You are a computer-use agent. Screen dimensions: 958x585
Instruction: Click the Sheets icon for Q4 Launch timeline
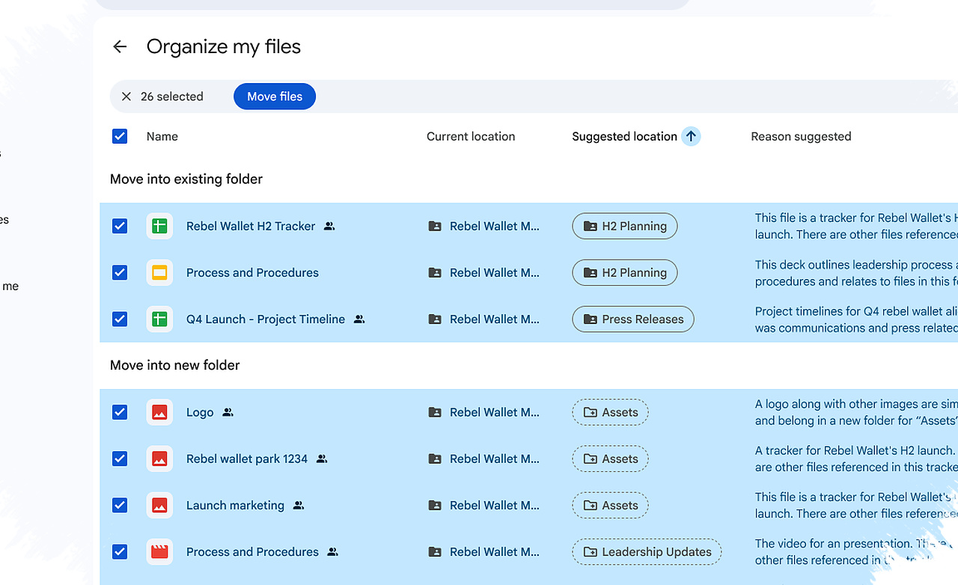pos(159,319)
